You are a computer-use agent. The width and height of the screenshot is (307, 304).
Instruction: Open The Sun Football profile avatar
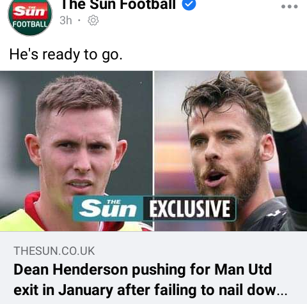click(30, 17)
